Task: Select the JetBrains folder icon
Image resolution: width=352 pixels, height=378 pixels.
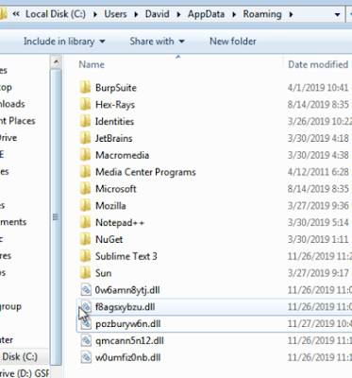Action: (x=85, y=138)
